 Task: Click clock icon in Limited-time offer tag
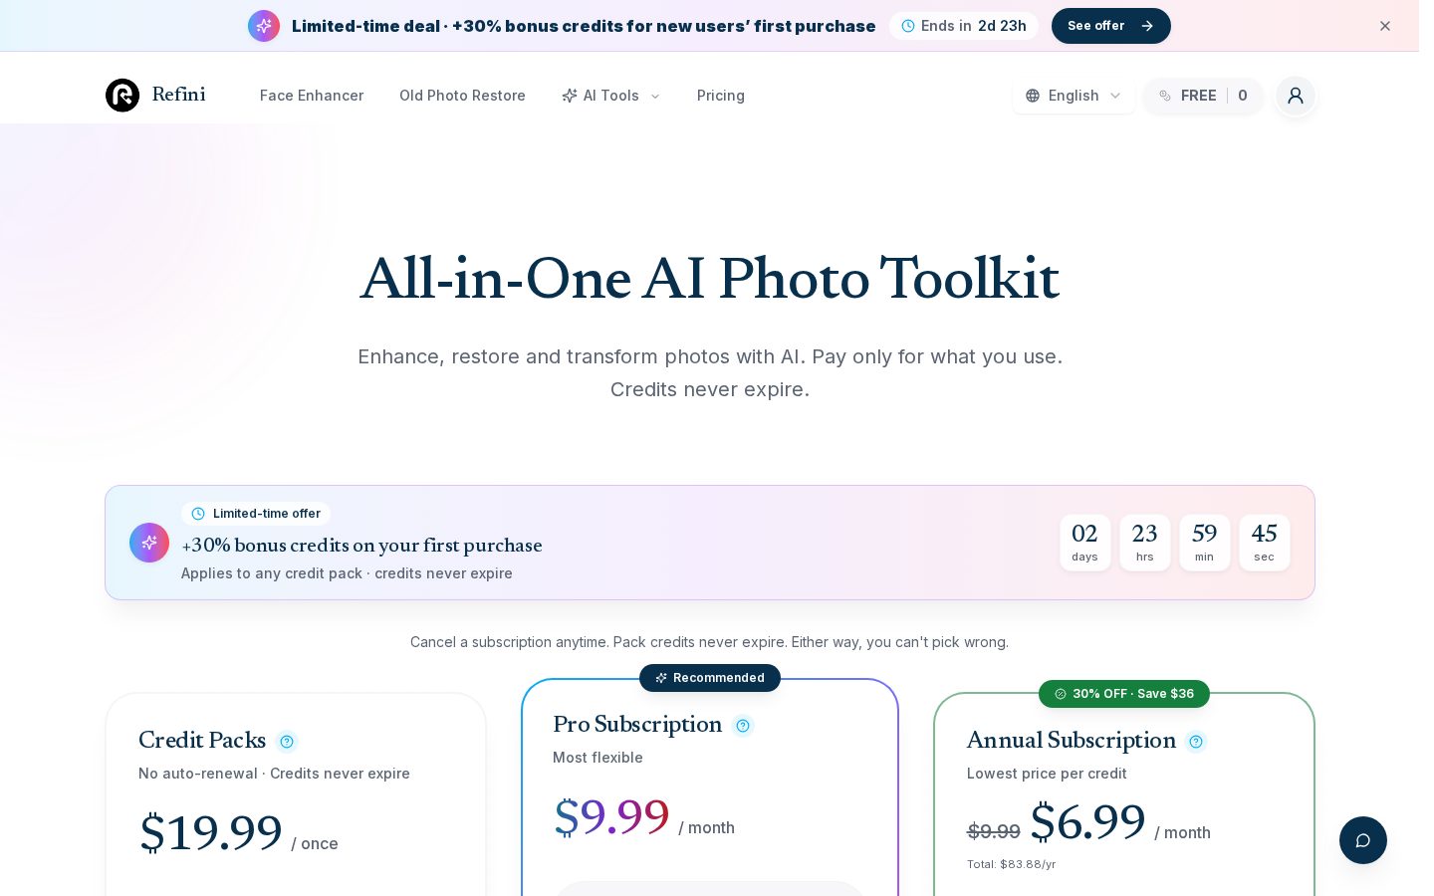pyautogui.click(x=198, y=514)
